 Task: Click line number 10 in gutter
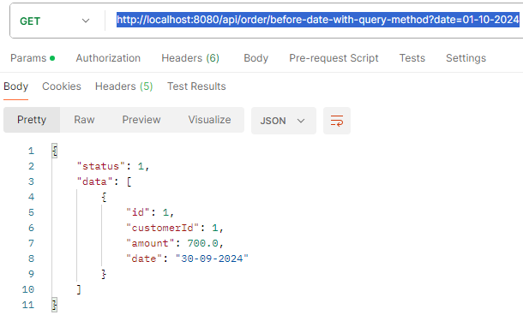(x=28, y=289)
